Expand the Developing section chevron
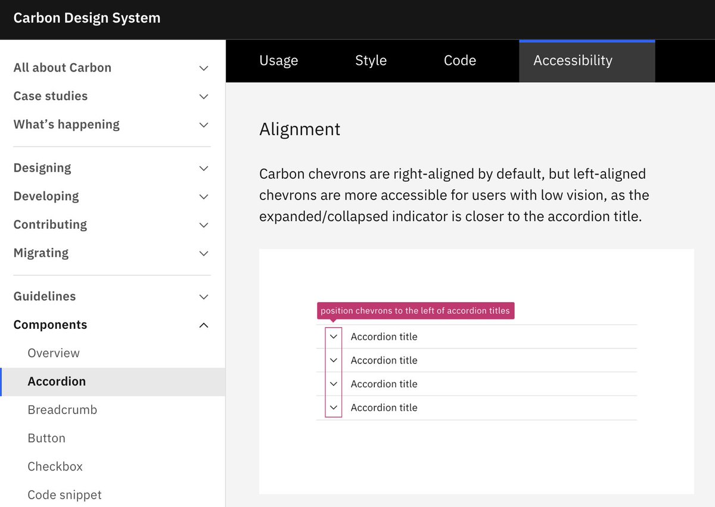Viewport: 715px width, 507px height. [x=204, y=197]
